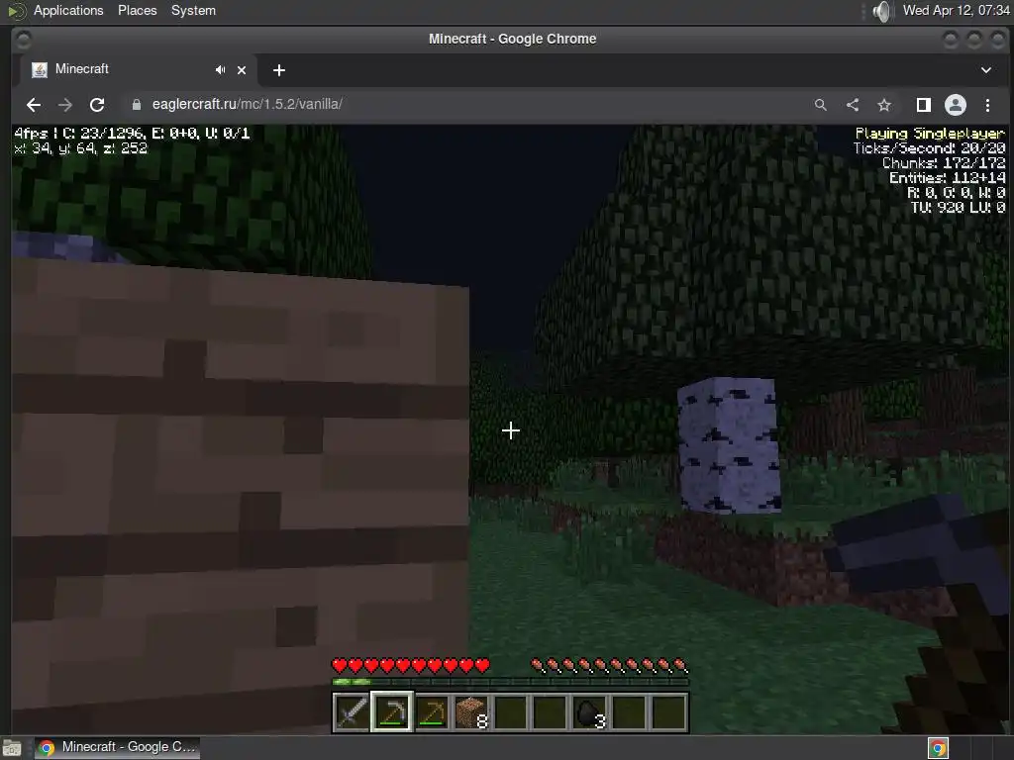Select the empty ninth hotbar slot
Image resolution: width=1014 pixels, height=760 pixels.
(x=668, y=712)
